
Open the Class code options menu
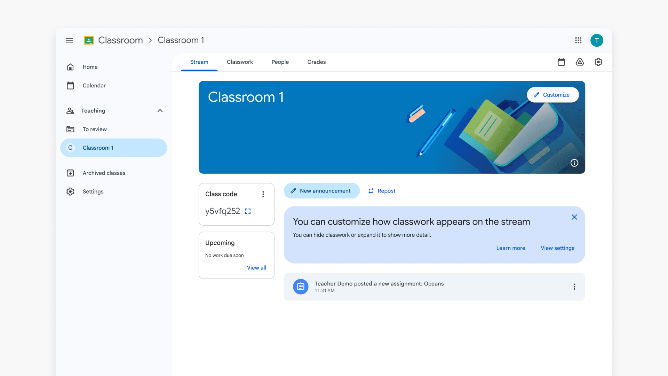[263, 194]
